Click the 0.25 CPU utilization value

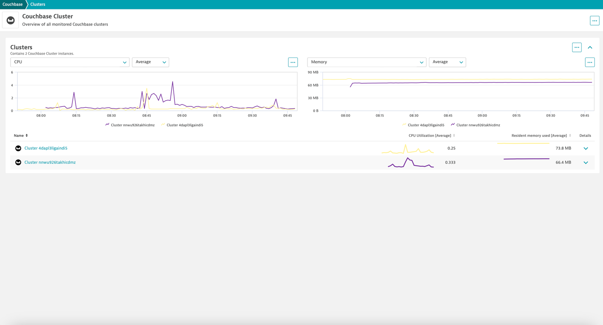coord(451,148)
